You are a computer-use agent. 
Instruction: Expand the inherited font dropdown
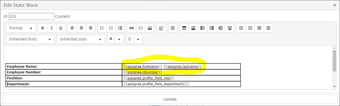30,39
